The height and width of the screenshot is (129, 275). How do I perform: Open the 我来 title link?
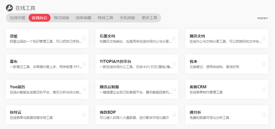pyautogui.click(x=193, y=61)
